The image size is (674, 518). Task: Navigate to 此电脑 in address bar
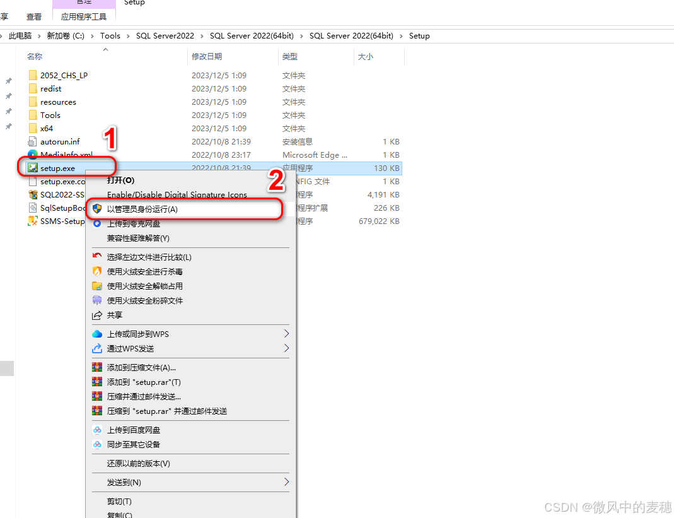pyautogui.click(x=20, y=36)
